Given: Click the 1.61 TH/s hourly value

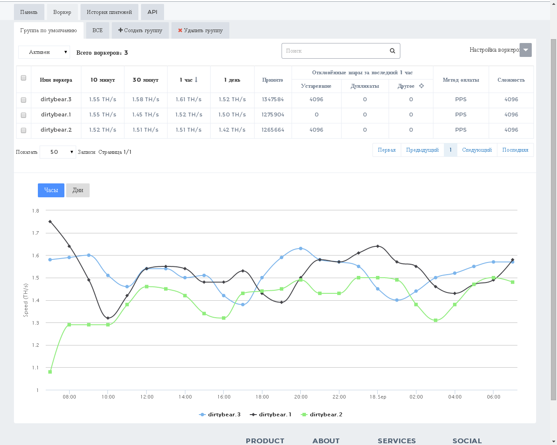Looking at the screenshot, I should coord(189,100).
